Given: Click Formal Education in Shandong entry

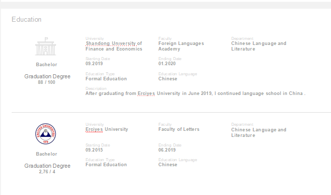Looking at the screenshot, I should click(106, 79).
